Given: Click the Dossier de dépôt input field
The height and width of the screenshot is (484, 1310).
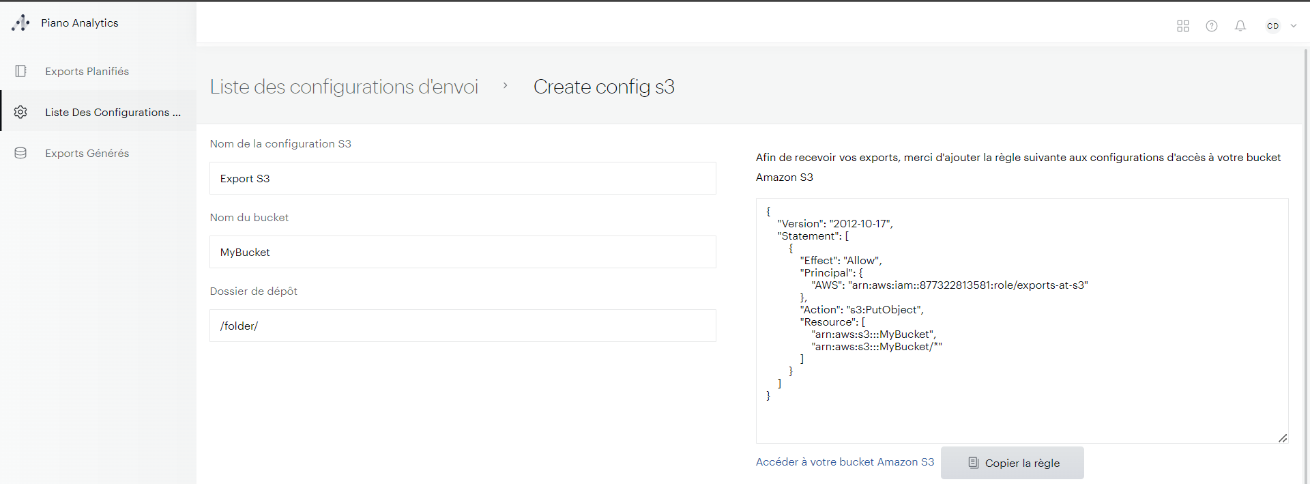Looking at the screenshot, I should pos(463,326).
